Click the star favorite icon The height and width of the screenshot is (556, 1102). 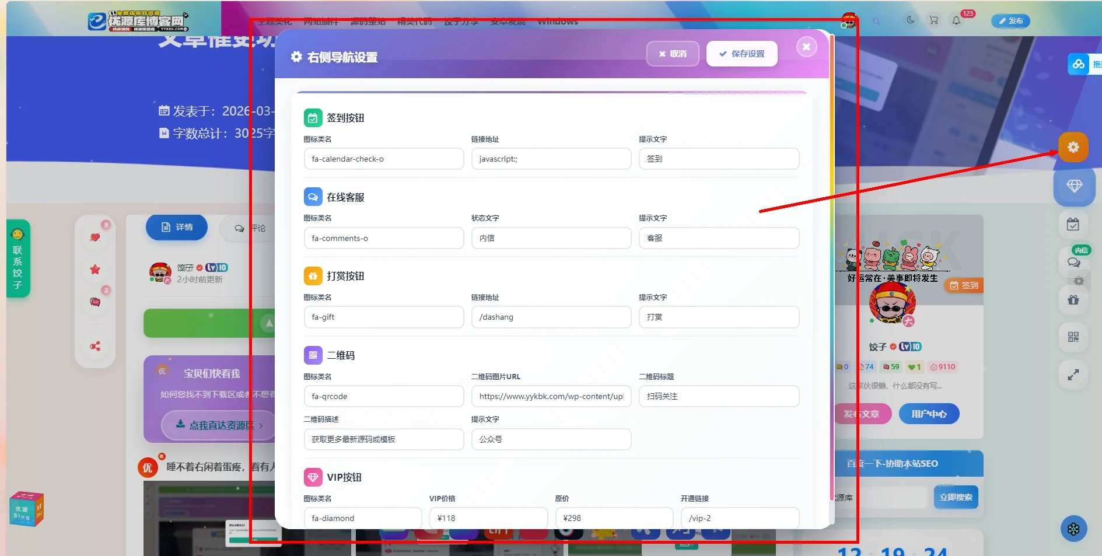tap(95, 270)
